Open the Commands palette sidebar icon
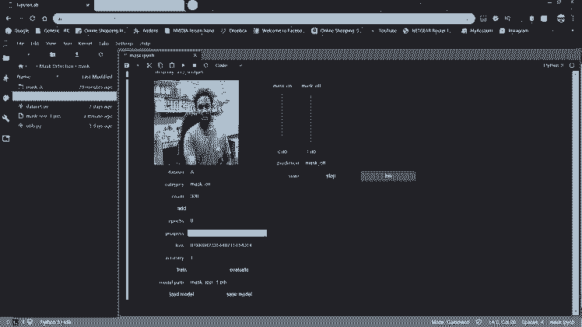Image resolution: width=582 pixels, height=327 pixels. coord(6,98)
